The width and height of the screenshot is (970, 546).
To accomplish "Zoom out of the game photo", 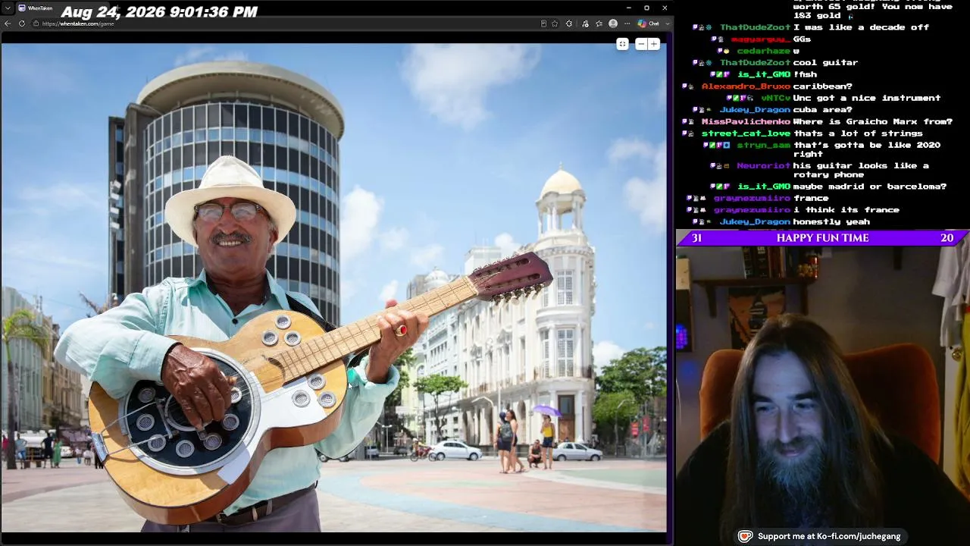I will [641, 44].
